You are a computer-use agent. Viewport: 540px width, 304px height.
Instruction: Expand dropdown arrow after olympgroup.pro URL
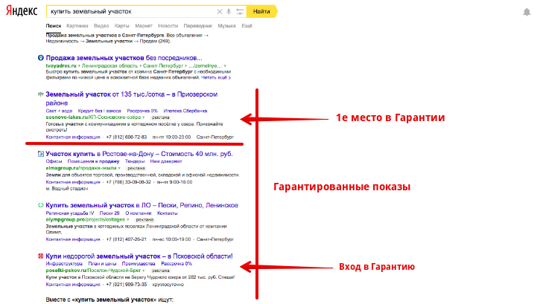[128, 220]
